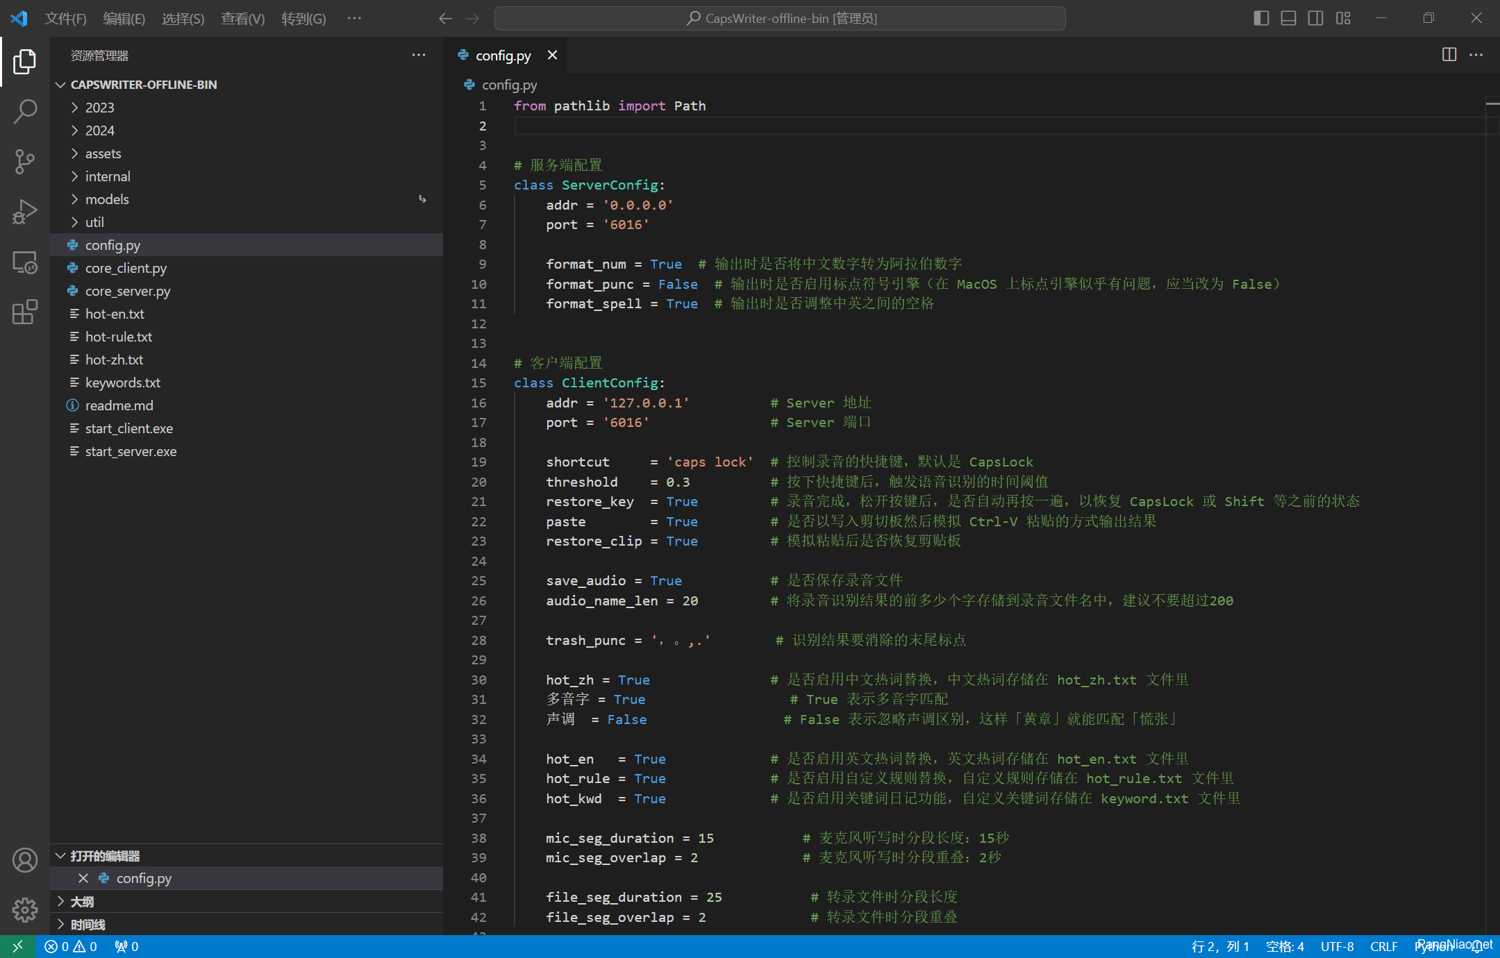
Task: Toggle primary side bar layout icon
Action: pos(1261,19)
